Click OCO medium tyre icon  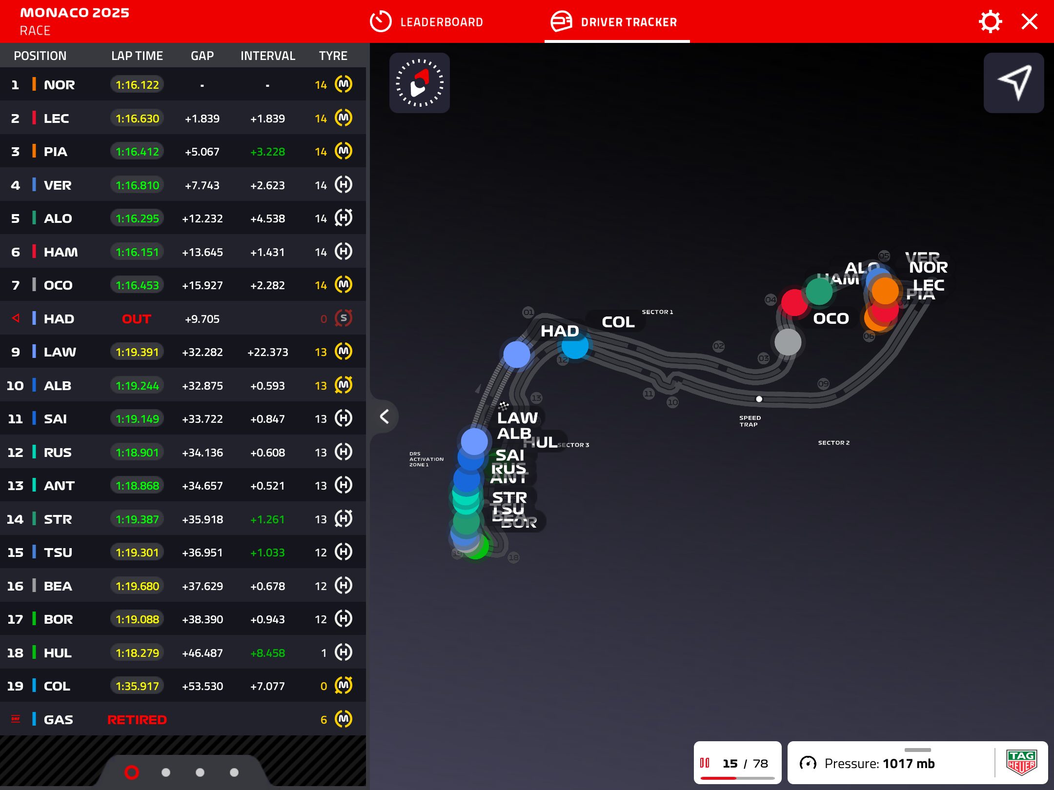(x=344, y=285)
